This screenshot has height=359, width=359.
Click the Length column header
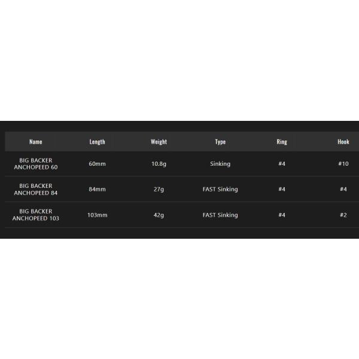[x=98, y=142]
